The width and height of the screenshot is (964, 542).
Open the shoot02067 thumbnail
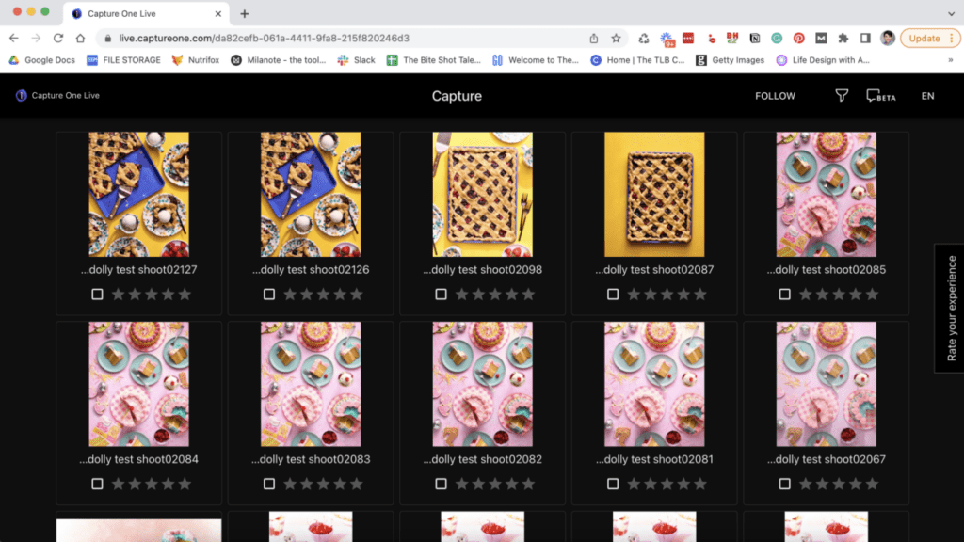(827, 384)
